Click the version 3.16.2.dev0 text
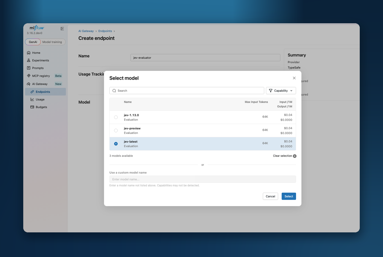Image resolution: width=383 pixels, height=257 pixels. 34,33
